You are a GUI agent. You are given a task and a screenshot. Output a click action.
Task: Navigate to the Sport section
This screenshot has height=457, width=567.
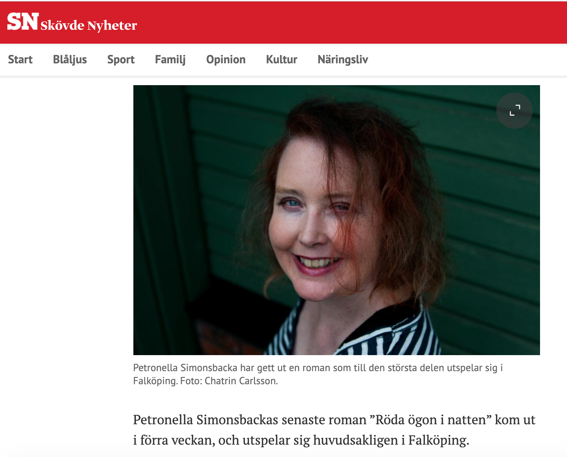click(x=121, y=59)
